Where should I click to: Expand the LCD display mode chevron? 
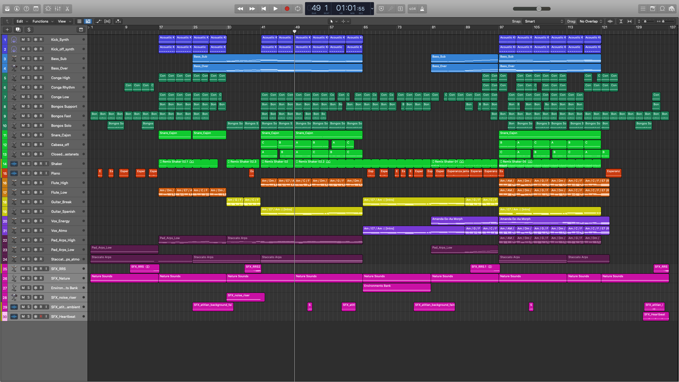pyautogui.click(x=372, y=9)
